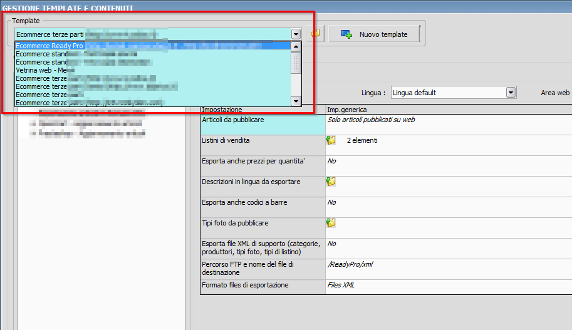Screen dimensions: 572x330
Task: Select the 'Esporta anche codici a barre' row
Action: click(263, 207)
